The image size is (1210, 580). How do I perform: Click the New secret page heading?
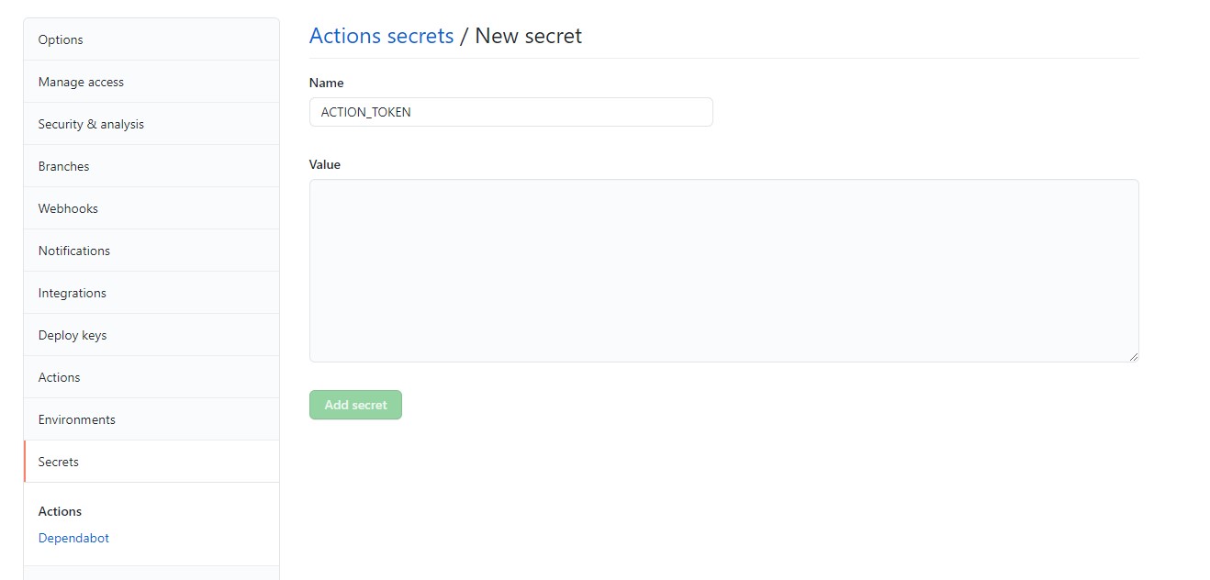[528, 35]
